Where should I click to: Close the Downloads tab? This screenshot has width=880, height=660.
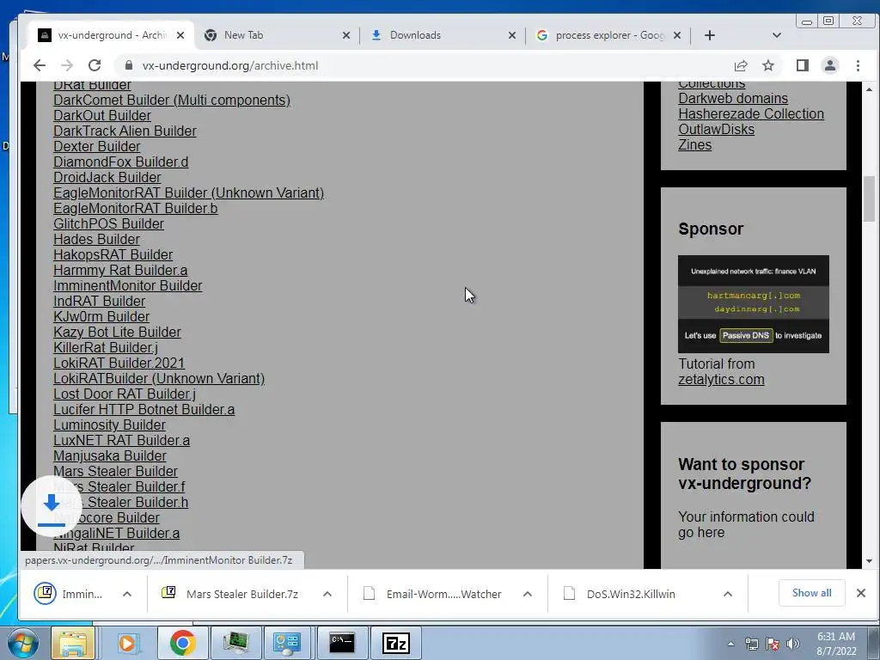[512, 35]
